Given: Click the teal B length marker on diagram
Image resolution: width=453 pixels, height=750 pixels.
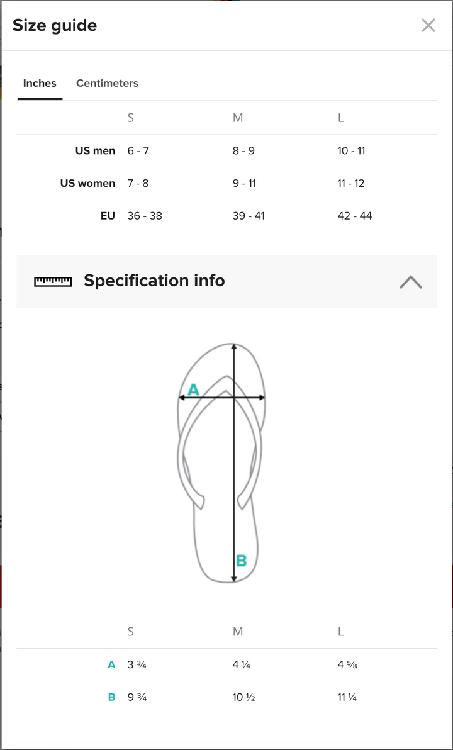Looking at the screenshot, I should click(241, 560).
